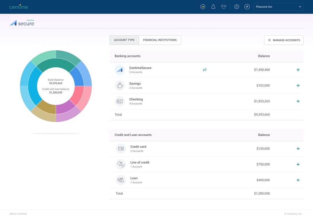Expand the Loan account row
Screen dimensions: 313x218
pos(298,180)
